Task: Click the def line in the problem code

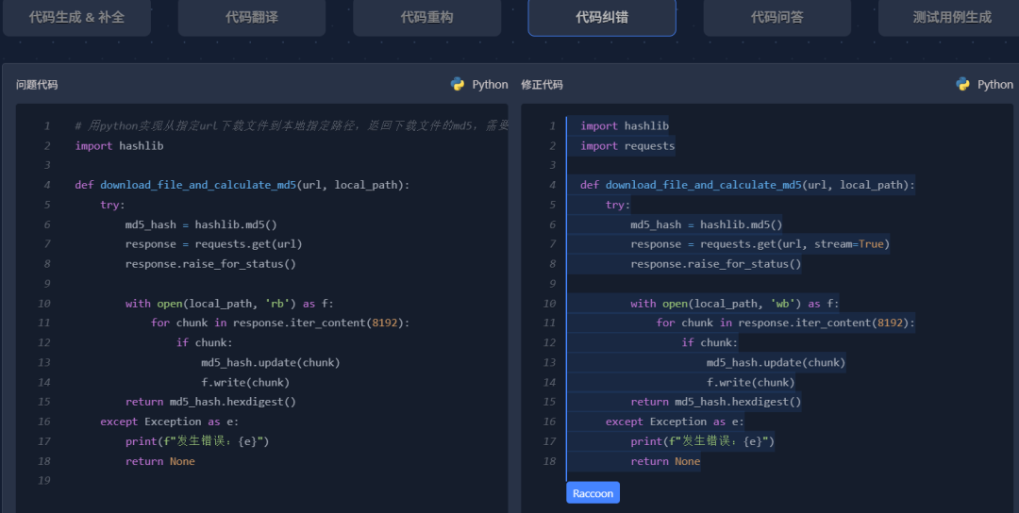Action: tap(242, 185)
